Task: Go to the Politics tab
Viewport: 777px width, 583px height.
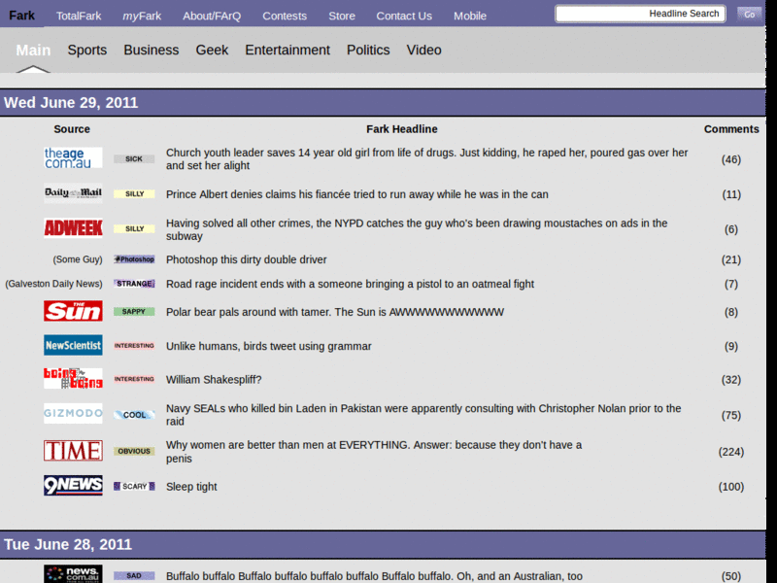Action: (368, 51)
